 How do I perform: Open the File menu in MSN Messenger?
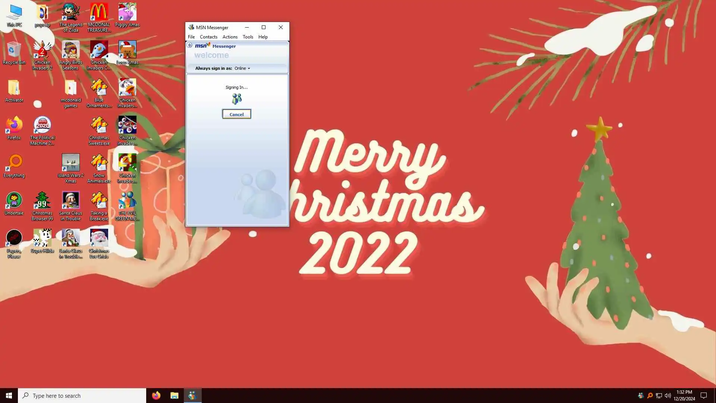(x=191, y=37)
